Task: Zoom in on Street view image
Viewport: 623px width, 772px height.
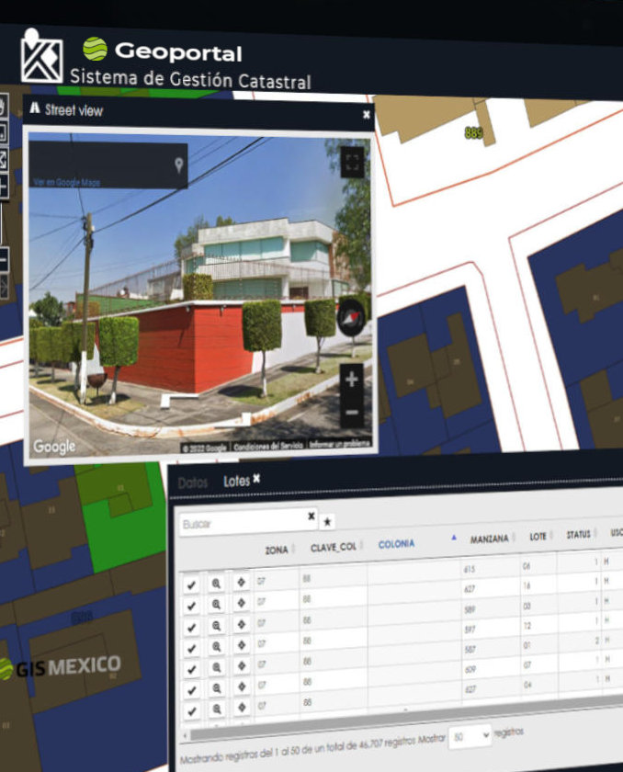Action: [x=351, y=380]
